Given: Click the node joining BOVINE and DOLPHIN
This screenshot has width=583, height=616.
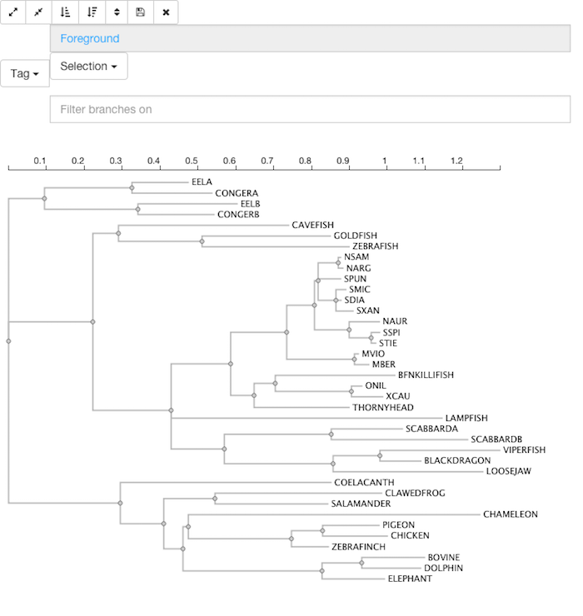Looking at the screenshot, I should click(x=361, y=563).
